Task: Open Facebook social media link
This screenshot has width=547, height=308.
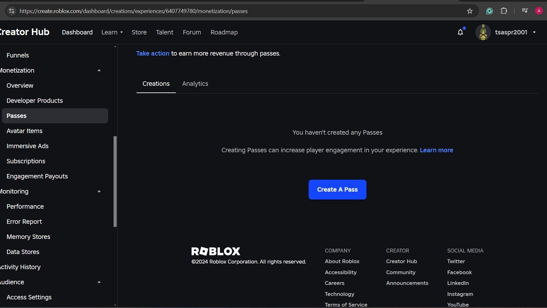Action: [459, 272]
